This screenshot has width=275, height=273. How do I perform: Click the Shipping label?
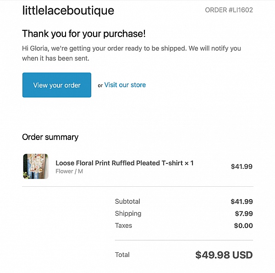click(128, 213)
